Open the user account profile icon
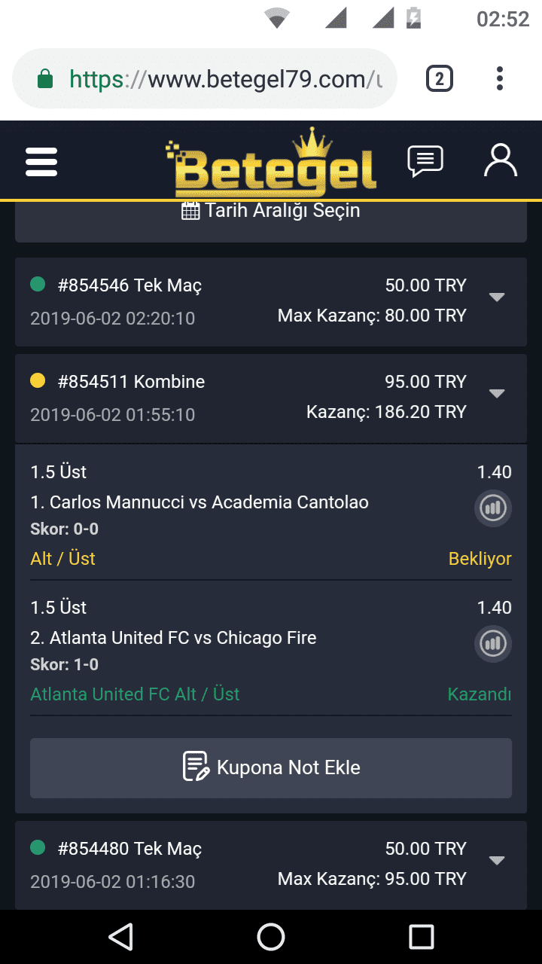 pos(501,160)
